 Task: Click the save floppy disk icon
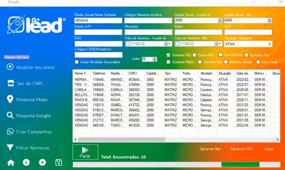pyautogui.click(x=58, y=162)
